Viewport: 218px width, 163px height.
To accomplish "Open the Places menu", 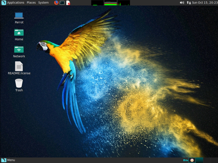I will point(31,2).
